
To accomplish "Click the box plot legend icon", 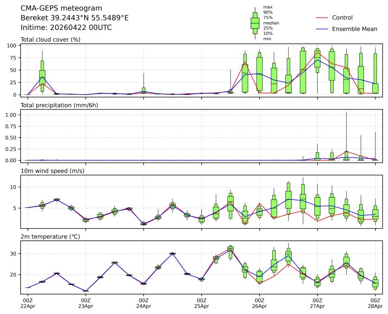I will pos(255,23).
